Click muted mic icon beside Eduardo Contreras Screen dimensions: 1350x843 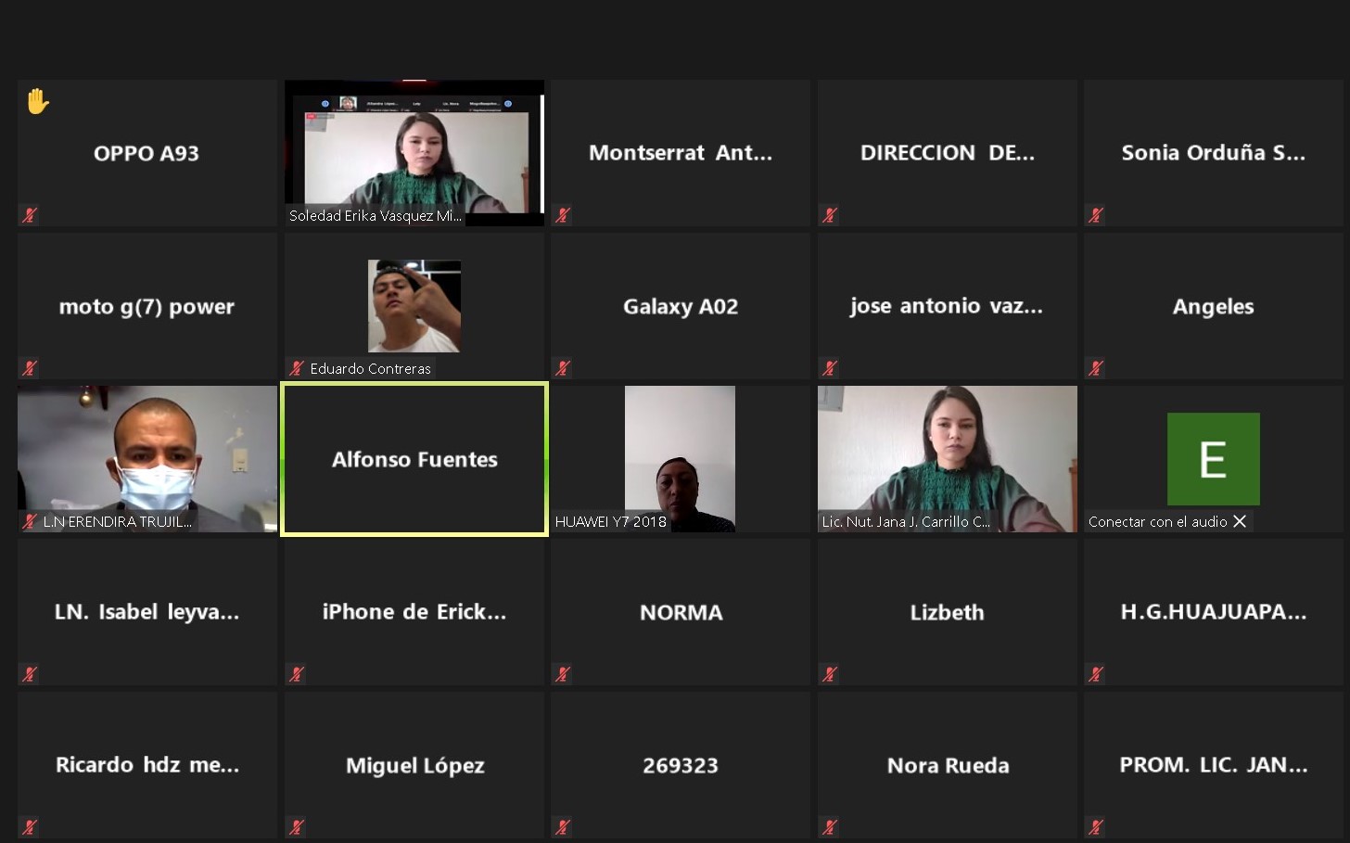point(297,368)
